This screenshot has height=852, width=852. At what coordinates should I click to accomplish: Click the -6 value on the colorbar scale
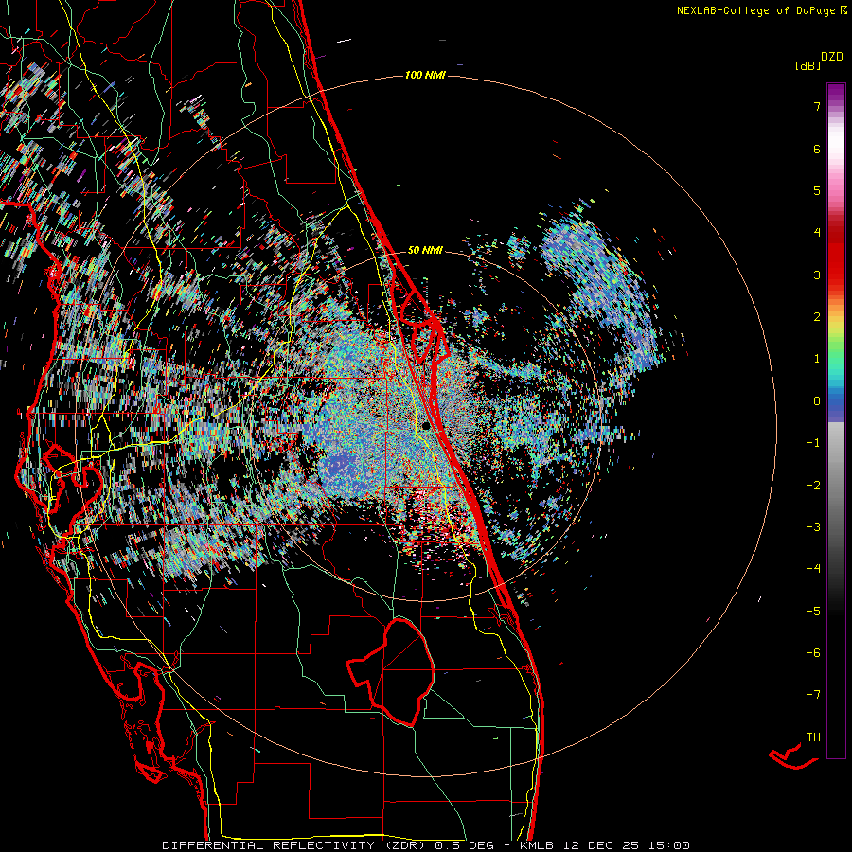coord(813,653)
